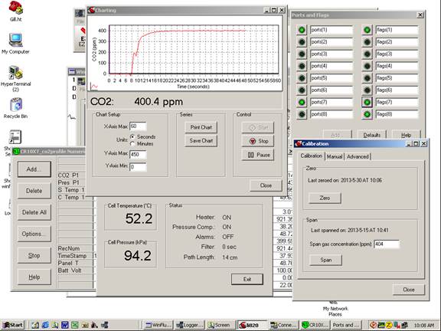
Task: Launch Word from quick launch bar
Action: [x=65, y=325]
